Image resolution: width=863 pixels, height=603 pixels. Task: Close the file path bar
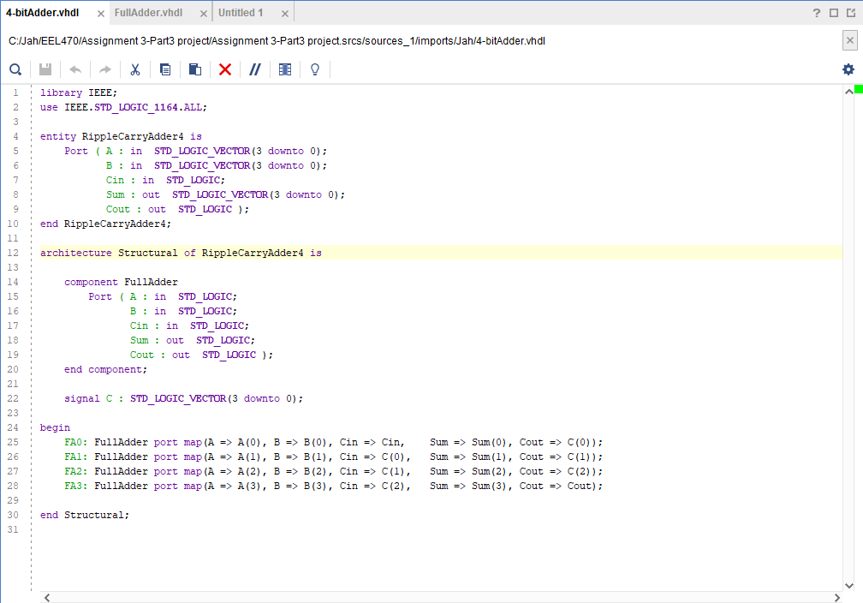click(x=850, y=40)
